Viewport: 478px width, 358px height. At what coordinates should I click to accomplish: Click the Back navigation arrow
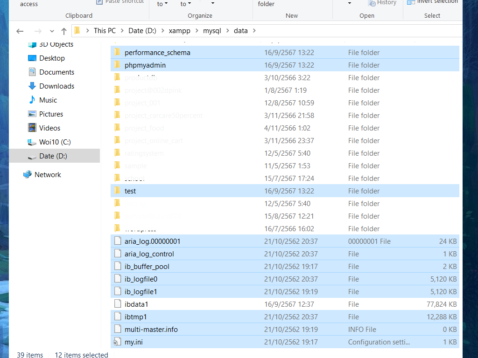click(x=20, y=31)
